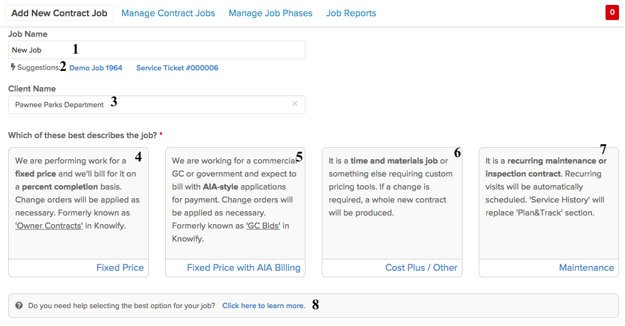This screenshot has width=625, height=326.
Task: Select the Fixed Price job type
Action: (x=120, y=268)
